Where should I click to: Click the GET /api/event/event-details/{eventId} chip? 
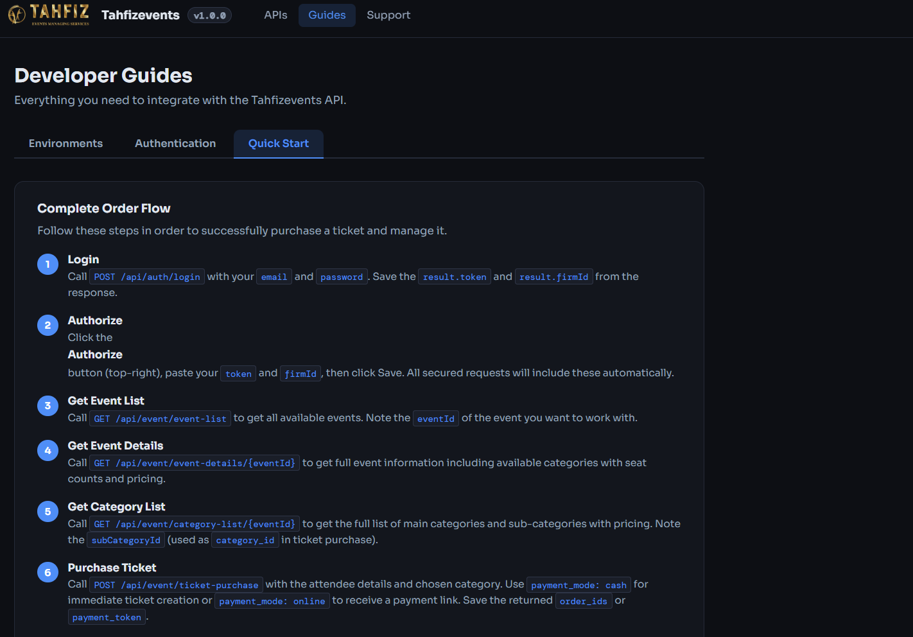[195, 463]
